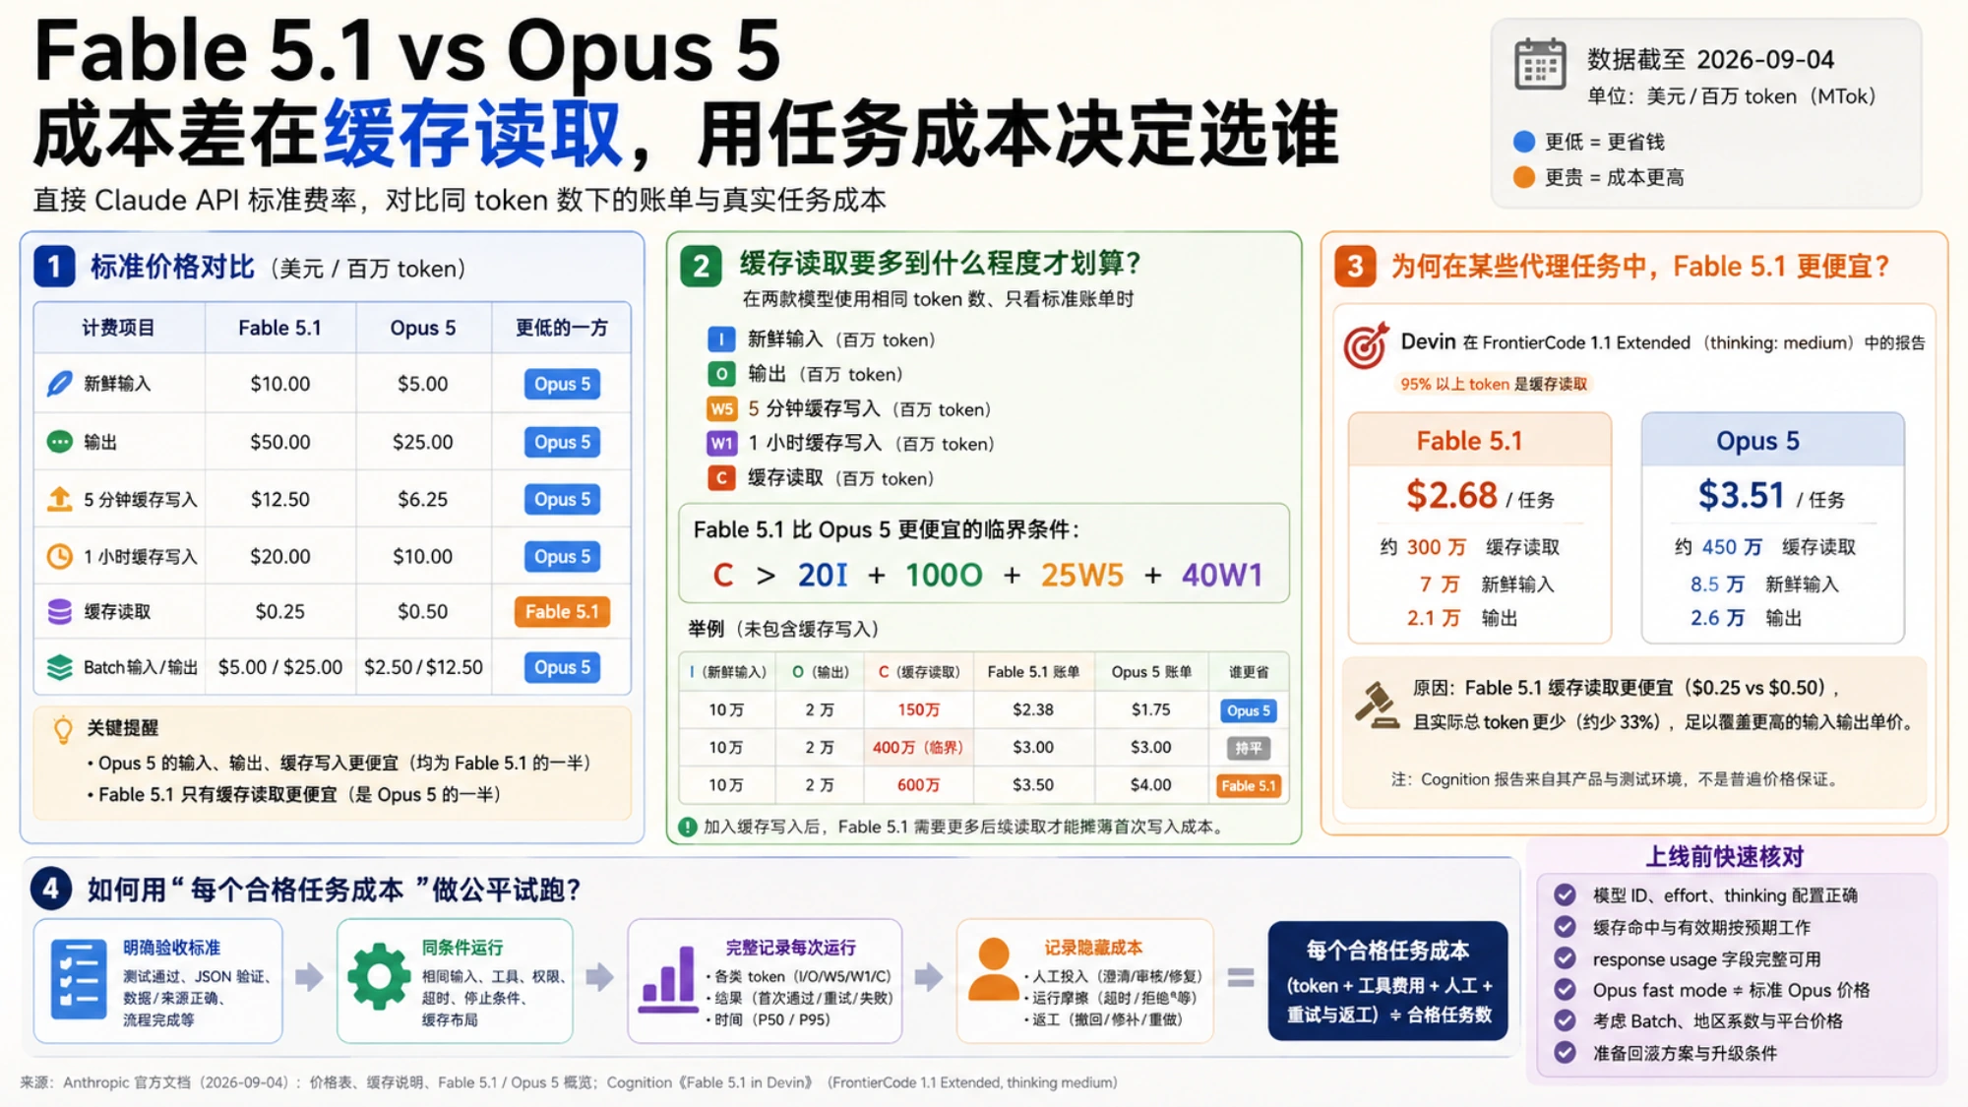Click the orange W5 legend square
This screenshot has height=1107, width=1968.
click(721, 409)
